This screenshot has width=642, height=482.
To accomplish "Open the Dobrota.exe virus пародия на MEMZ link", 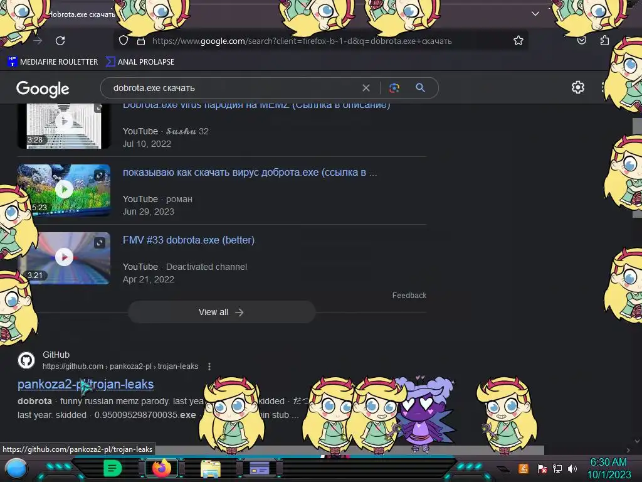I will pos(256,105).
